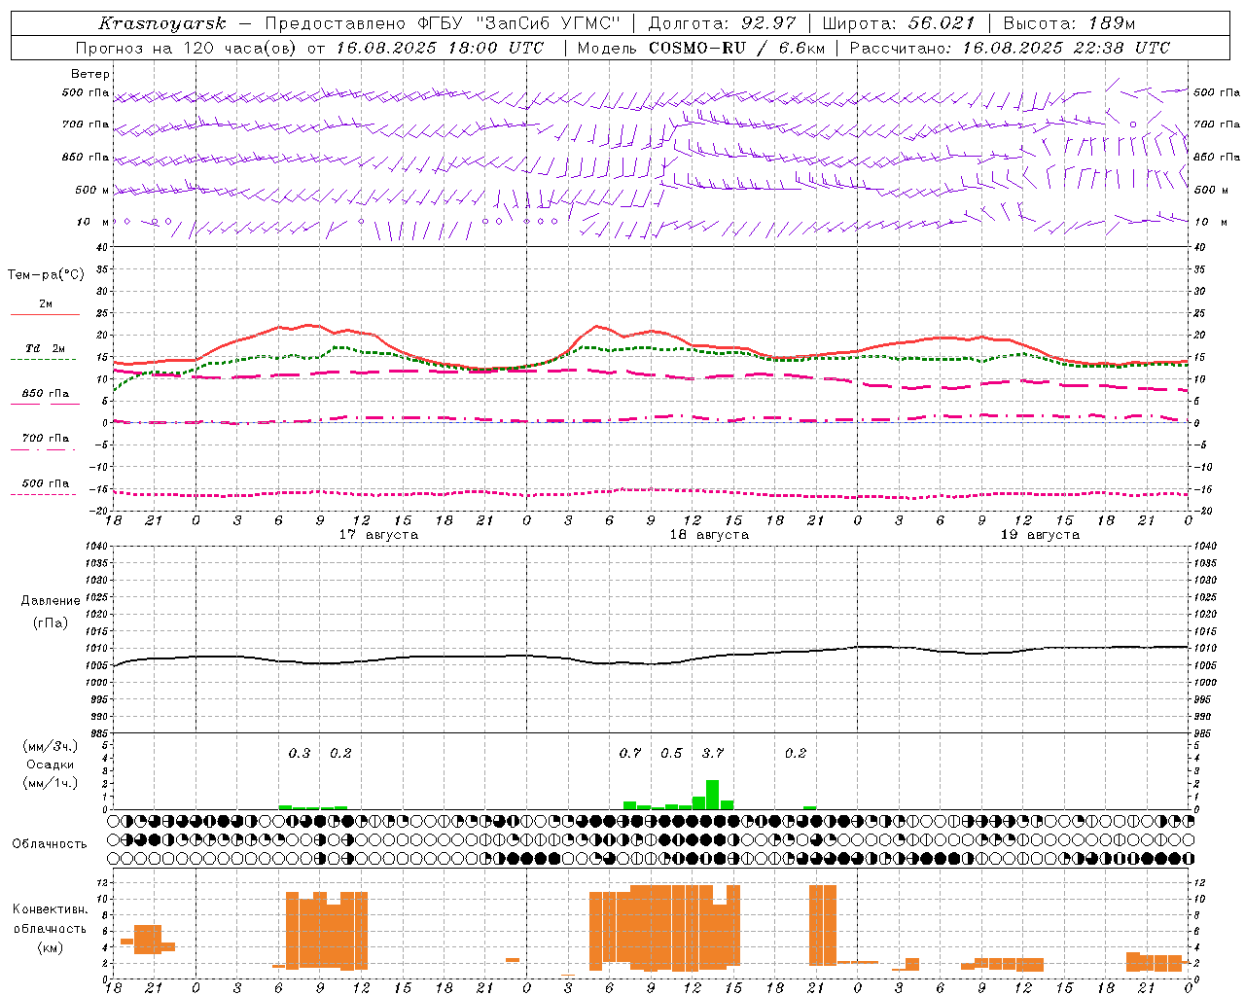Click the 'Конвективн.' convective cloud label

(x=50, y=909)
